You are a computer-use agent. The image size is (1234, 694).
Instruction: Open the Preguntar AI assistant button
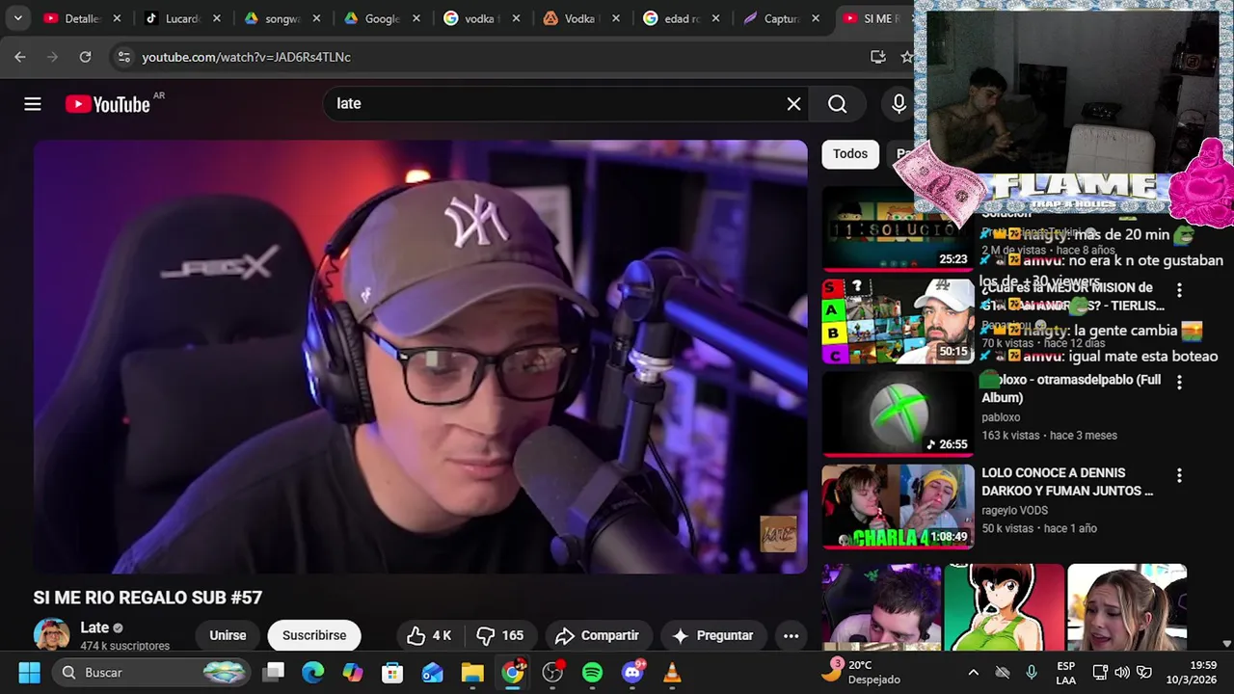coord(712,635)
